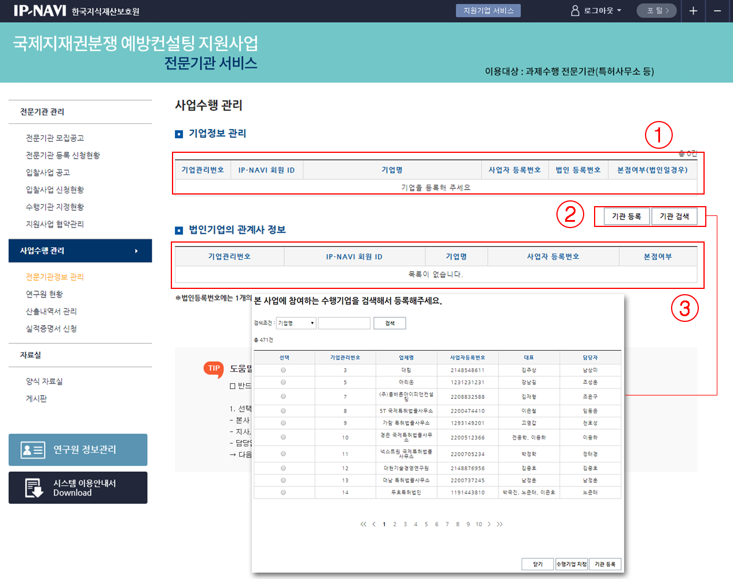Select radio button for 대림 row
Screen dimensions: 733x579
(x=283, y=370)
